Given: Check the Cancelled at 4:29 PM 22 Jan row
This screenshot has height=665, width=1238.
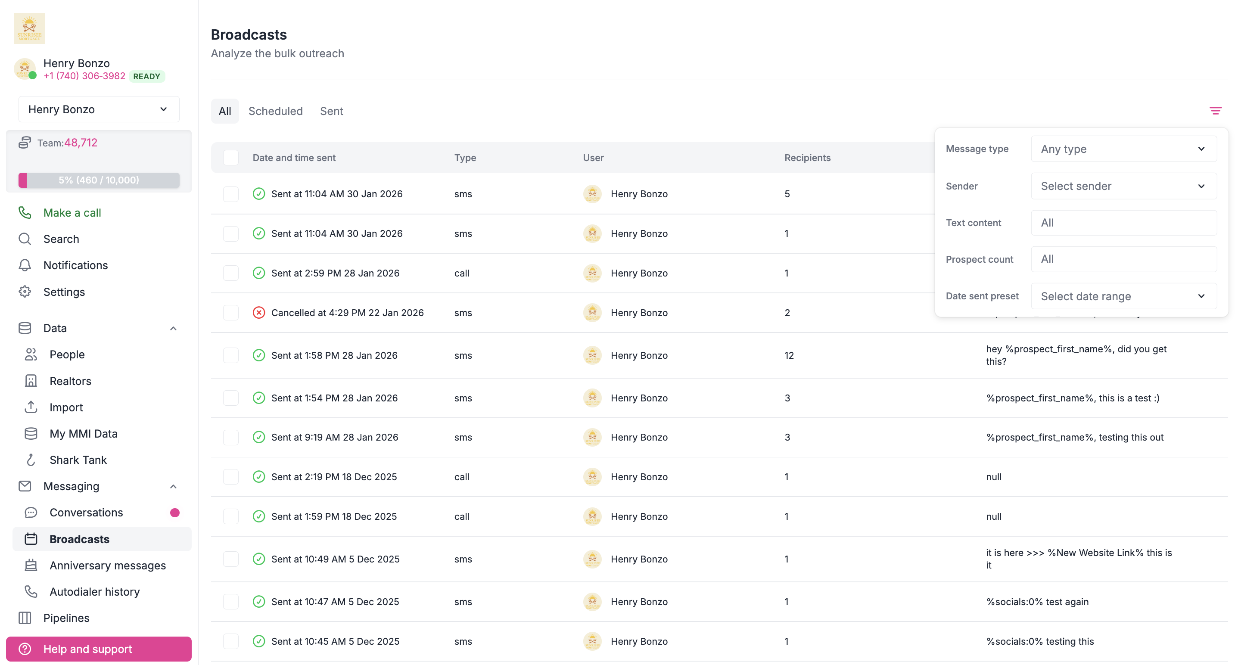Looking at the screenshot, I should pos(231,313).
